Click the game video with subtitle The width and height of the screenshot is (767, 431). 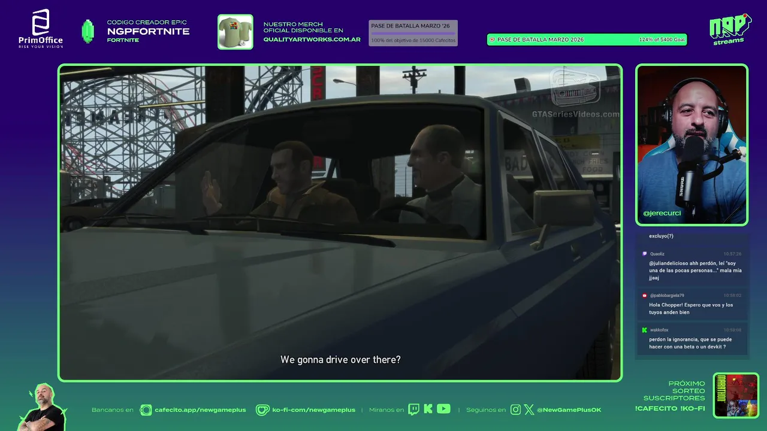click(340, 223)
